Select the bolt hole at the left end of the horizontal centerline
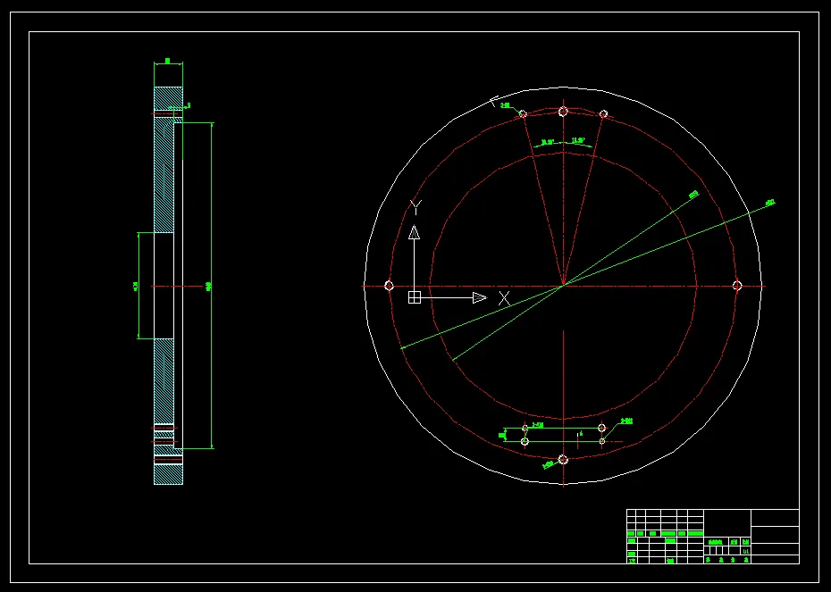Image resolution: width=831 pixels, height=592 pixels. [389, 286]
